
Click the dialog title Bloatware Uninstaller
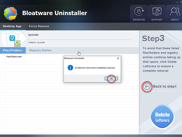coord(74,58)
